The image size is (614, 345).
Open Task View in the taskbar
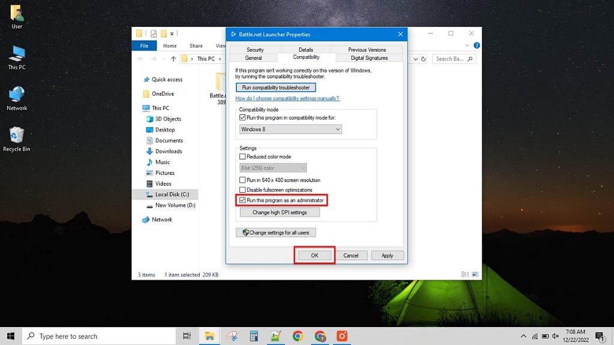pos(187,336)
